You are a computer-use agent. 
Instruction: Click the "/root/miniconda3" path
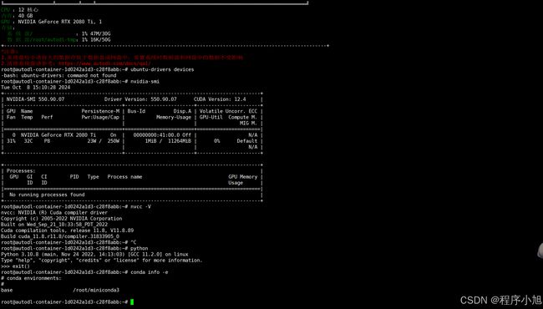click(96, 290)
